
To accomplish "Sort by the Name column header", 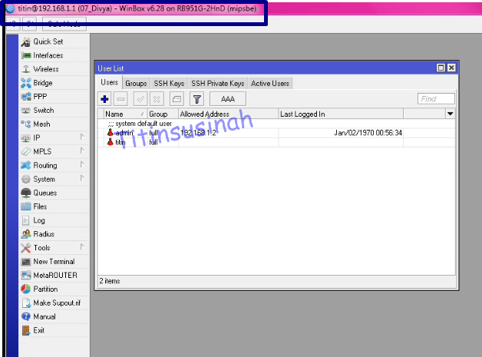I will [126, 114].
